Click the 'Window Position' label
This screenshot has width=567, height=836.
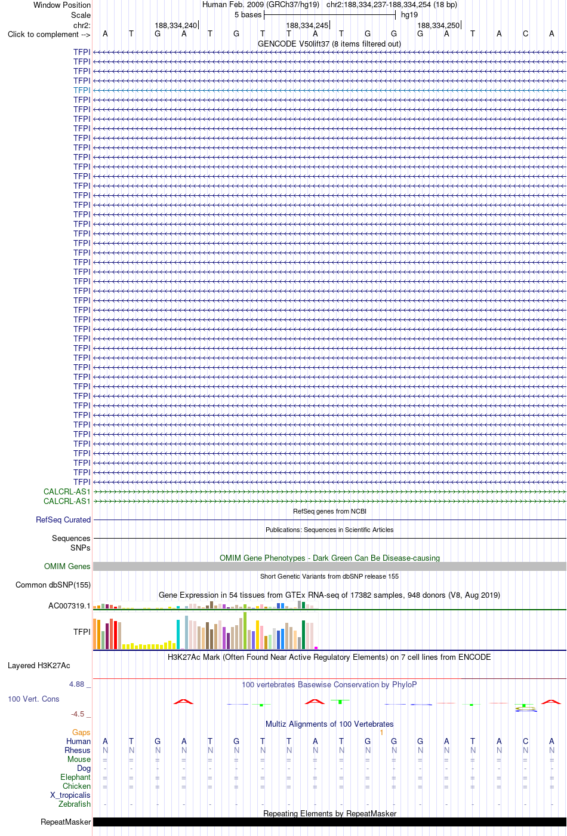[x=62, y=5]
